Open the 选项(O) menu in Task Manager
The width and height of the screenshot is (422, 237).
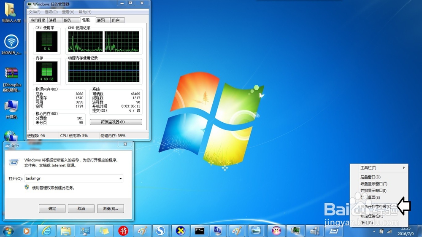tap(51, 12)
